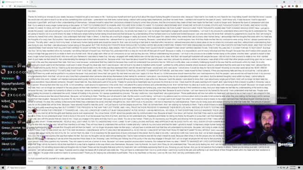Click the Destiny webcam overlay

(x=260, y=124)
